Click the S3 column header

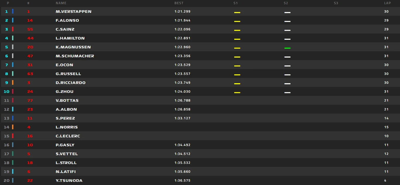(x=336, y=3)
